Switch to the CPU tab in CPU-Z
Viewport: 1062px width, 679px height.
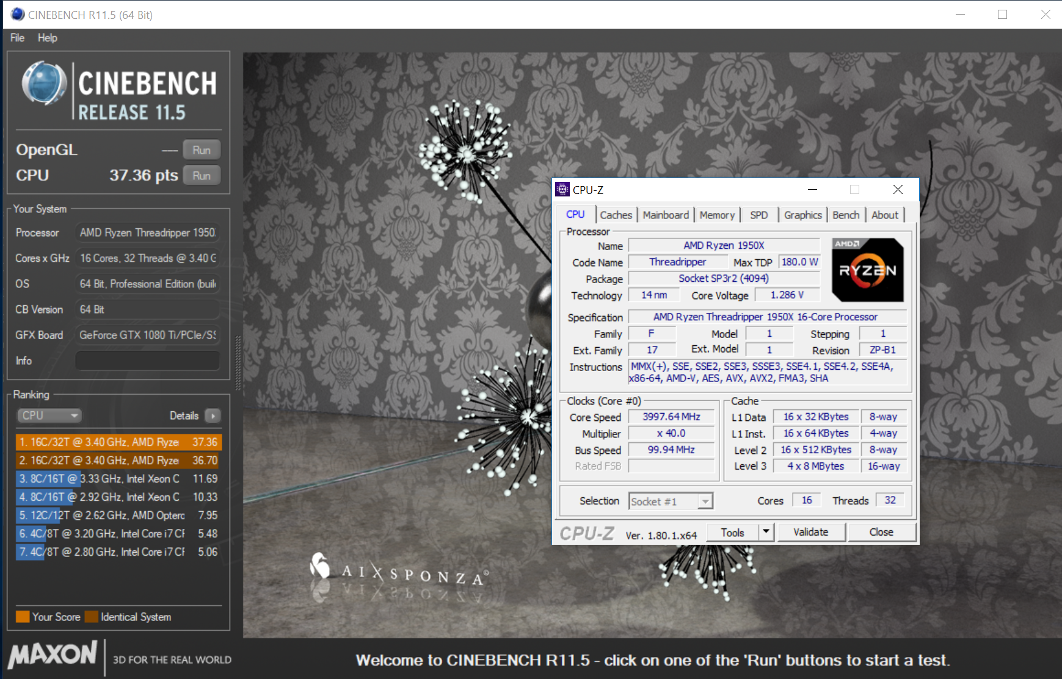point(575,214)
